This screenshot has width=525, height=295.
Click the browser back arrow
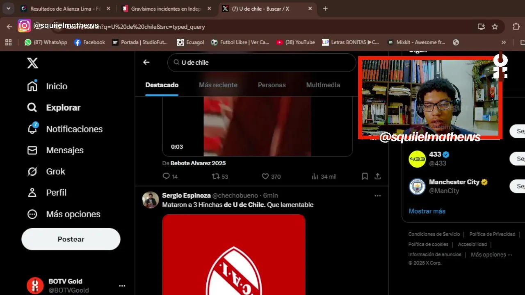click(9, 27)
